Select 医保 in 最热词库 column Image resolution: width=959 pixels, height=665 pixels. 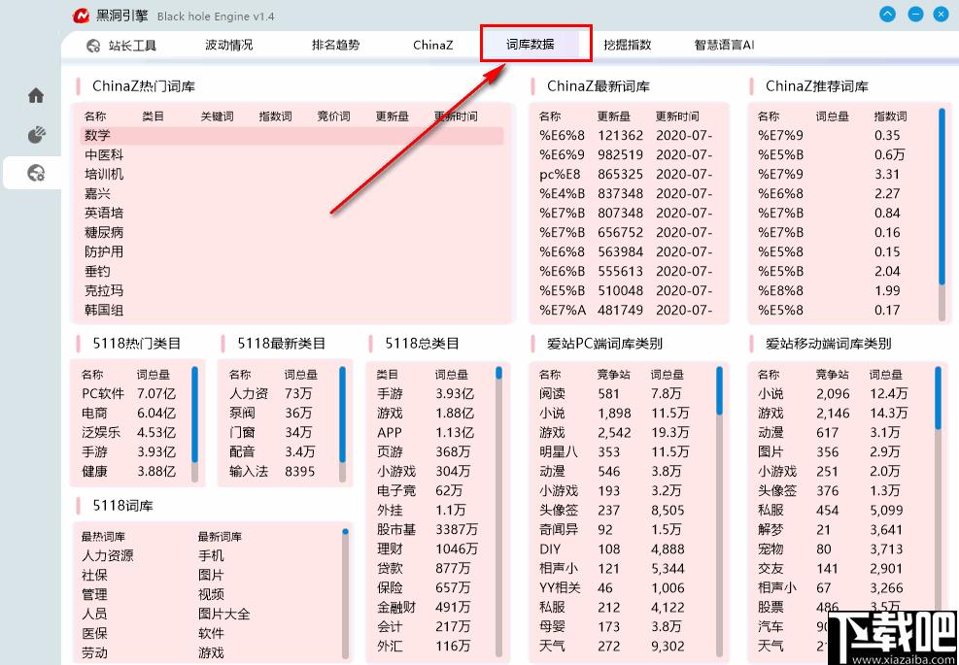pyautogui.click(x=94, y=634)
